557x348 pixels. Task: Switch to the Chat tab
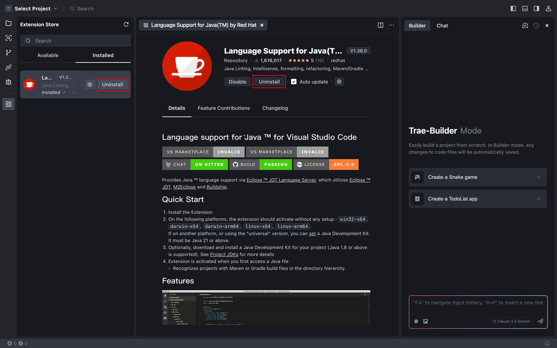coord(443,26)
